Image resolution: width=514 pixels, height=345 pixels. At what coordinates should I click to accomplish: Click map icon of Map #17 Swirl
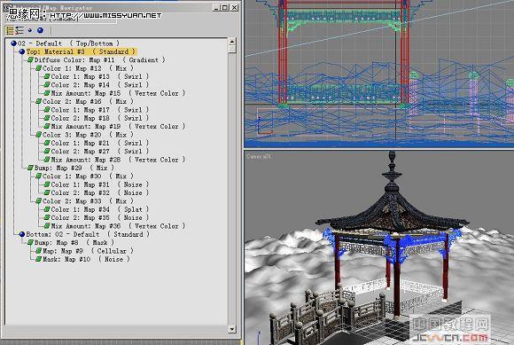(47, 110)
